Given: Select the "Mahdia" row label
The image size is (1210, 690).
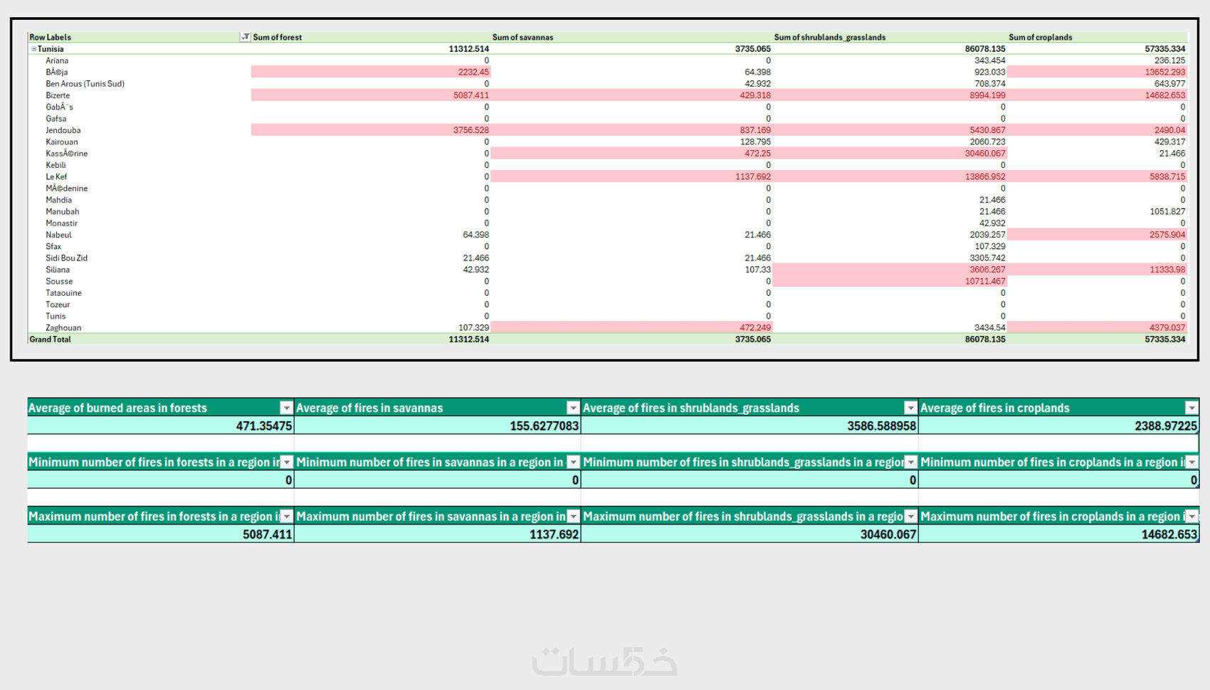Looking at the screenshot, I should (59, 200).
